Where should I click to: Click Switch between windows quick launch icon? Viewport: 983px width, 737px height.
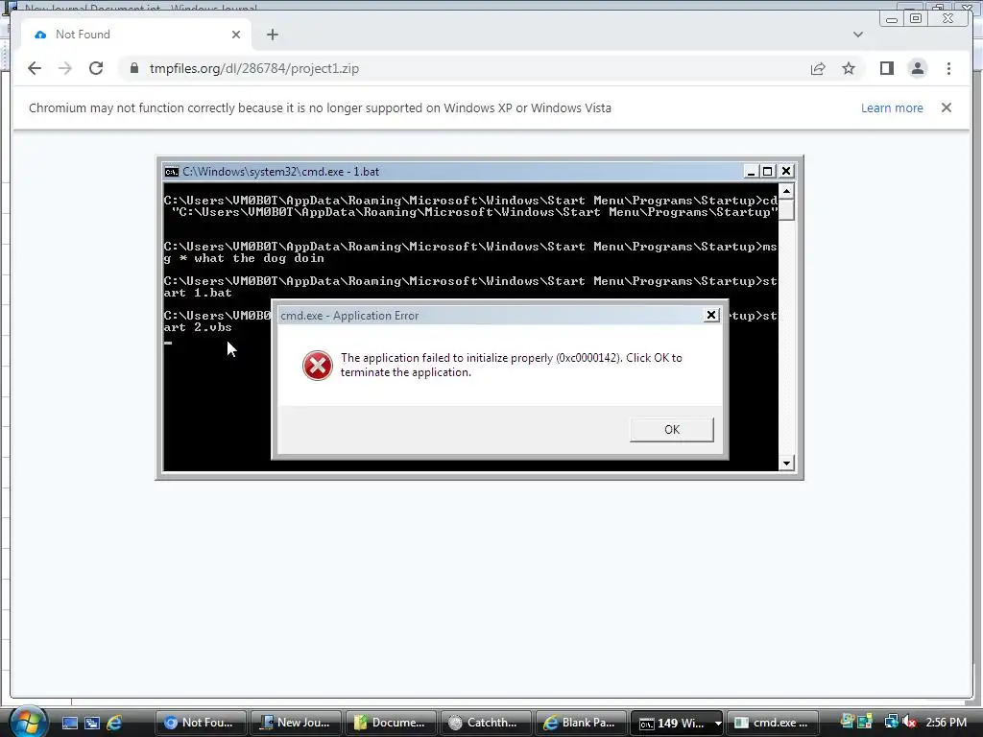point(92,723)
